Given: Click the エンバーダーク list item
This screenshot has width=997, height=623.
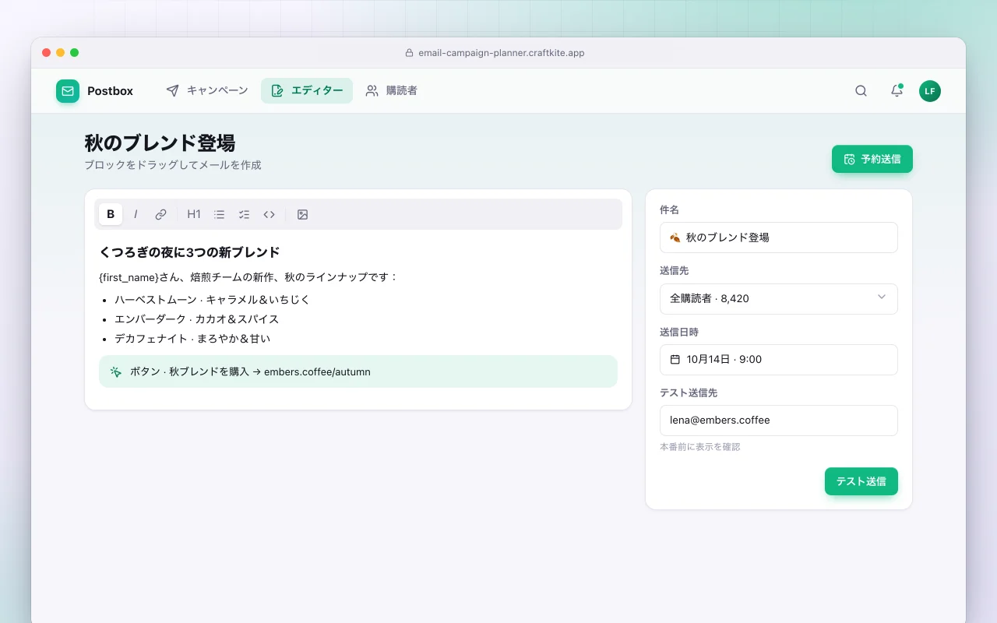Looking at the screenshot, I should coord(196,319).
